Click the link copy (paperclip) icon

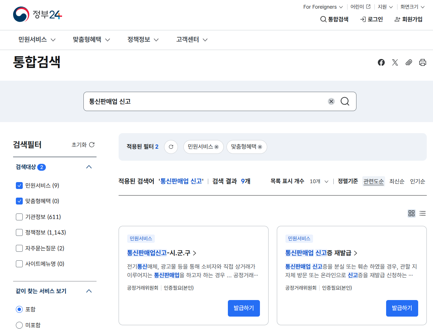tap(409, 62)
